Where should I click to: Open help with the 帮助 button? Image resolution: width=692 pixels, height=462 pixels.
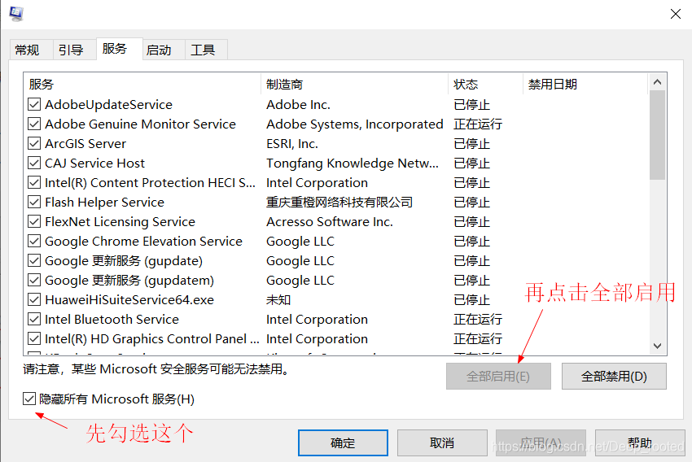click(x=640, y=443)
